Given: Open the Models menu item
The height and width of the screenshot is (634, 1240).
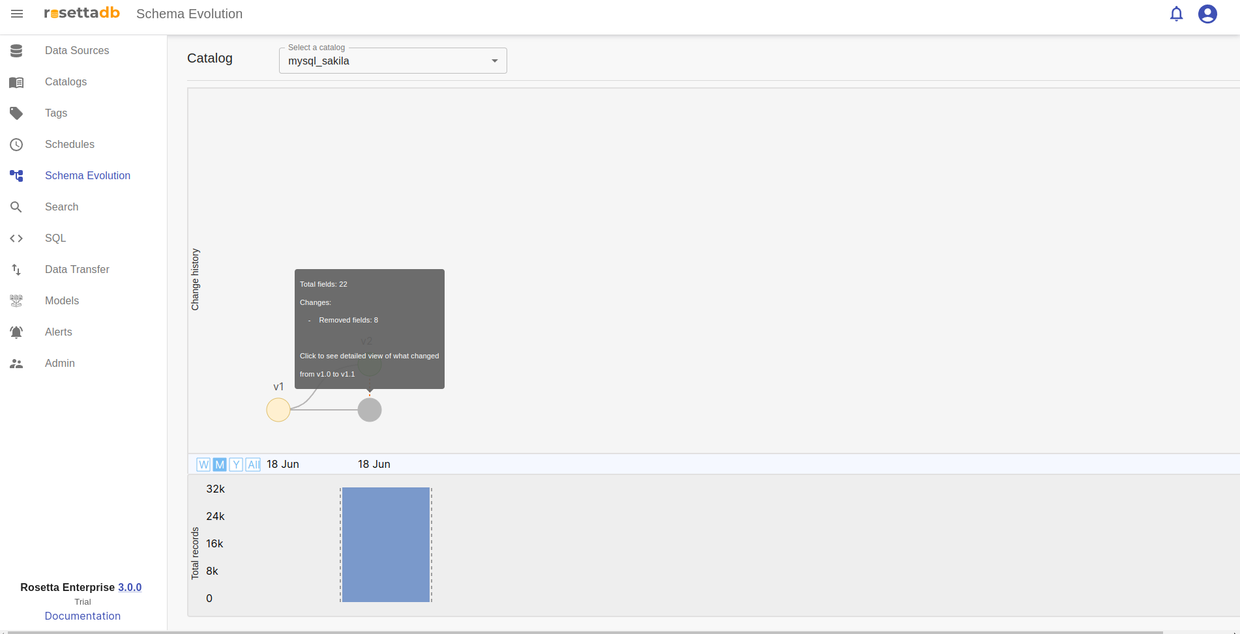Looking at the screenshot, I should pos(62,301).
